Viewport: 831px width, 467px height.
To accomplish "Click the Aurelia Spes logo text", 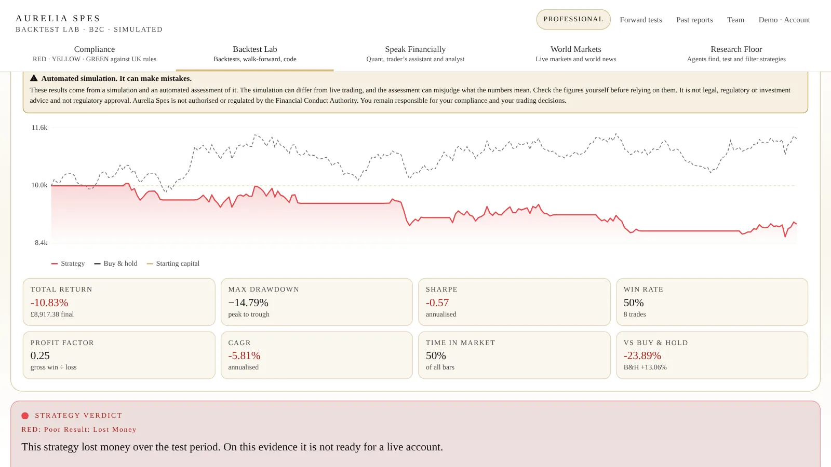I will (x=58, y=18).
